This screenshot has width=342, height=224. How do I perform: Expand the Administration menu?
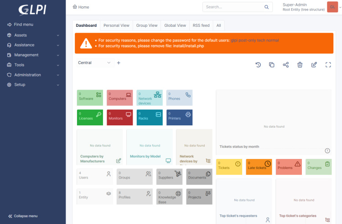33,75
